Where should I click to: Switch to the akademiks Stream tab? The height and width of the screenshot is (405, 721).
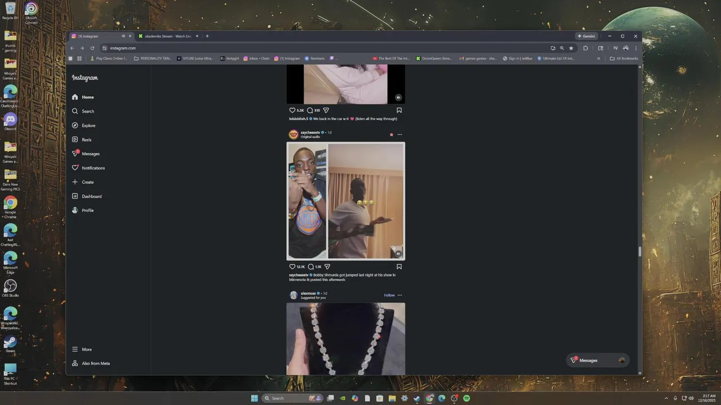(168, 36)
